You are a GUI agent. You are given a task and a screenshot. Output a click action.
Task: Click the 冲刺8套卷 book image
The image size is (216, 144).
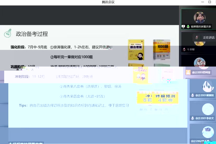coord(144,98)
